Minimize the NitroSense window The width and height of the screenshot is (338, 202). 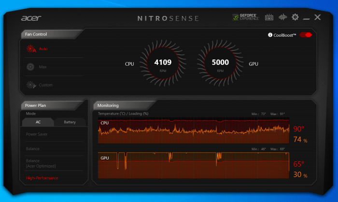pyautogui.click(x=306, y=19)
